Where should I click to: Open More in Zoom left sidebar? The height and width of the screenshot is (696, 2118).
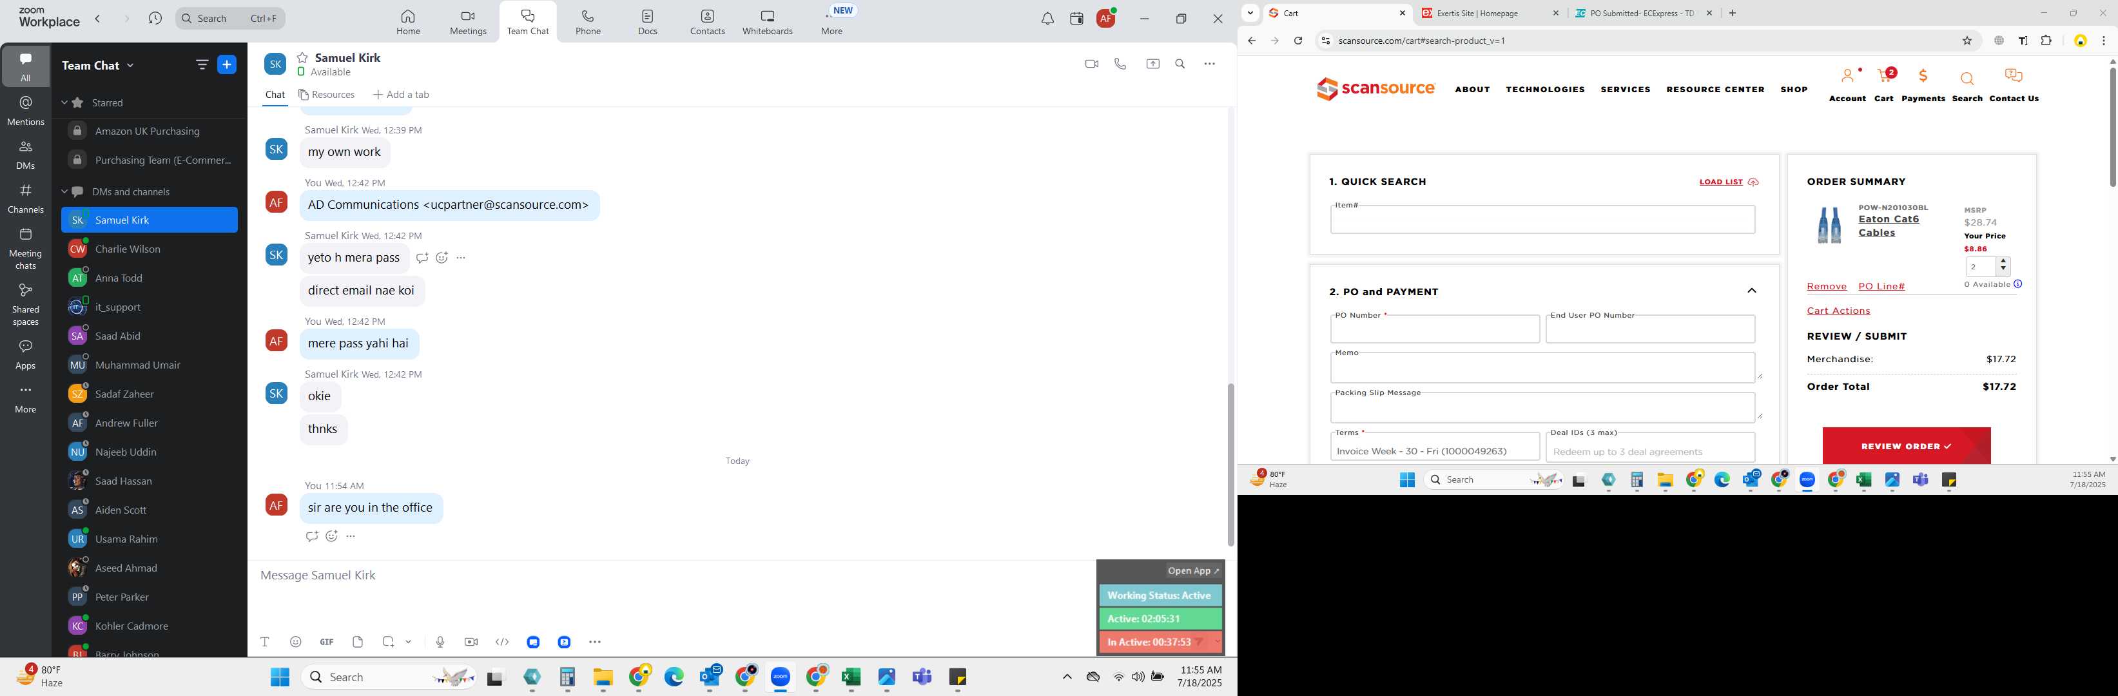coord(26,398)
